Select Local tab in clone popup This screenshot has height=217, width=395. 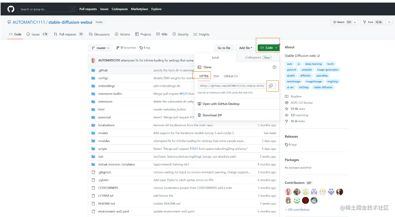(x=215, y=57)
